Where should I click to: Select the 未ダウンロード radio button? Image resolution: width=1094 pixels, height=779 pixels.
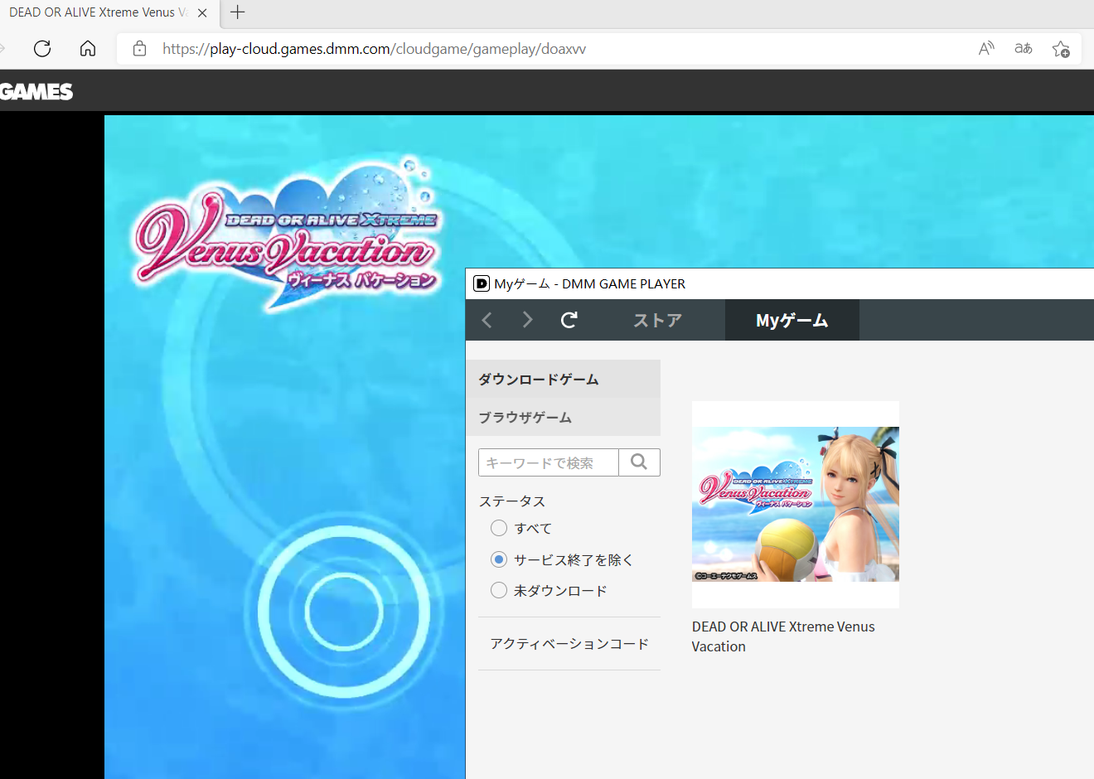coord(499,590)
